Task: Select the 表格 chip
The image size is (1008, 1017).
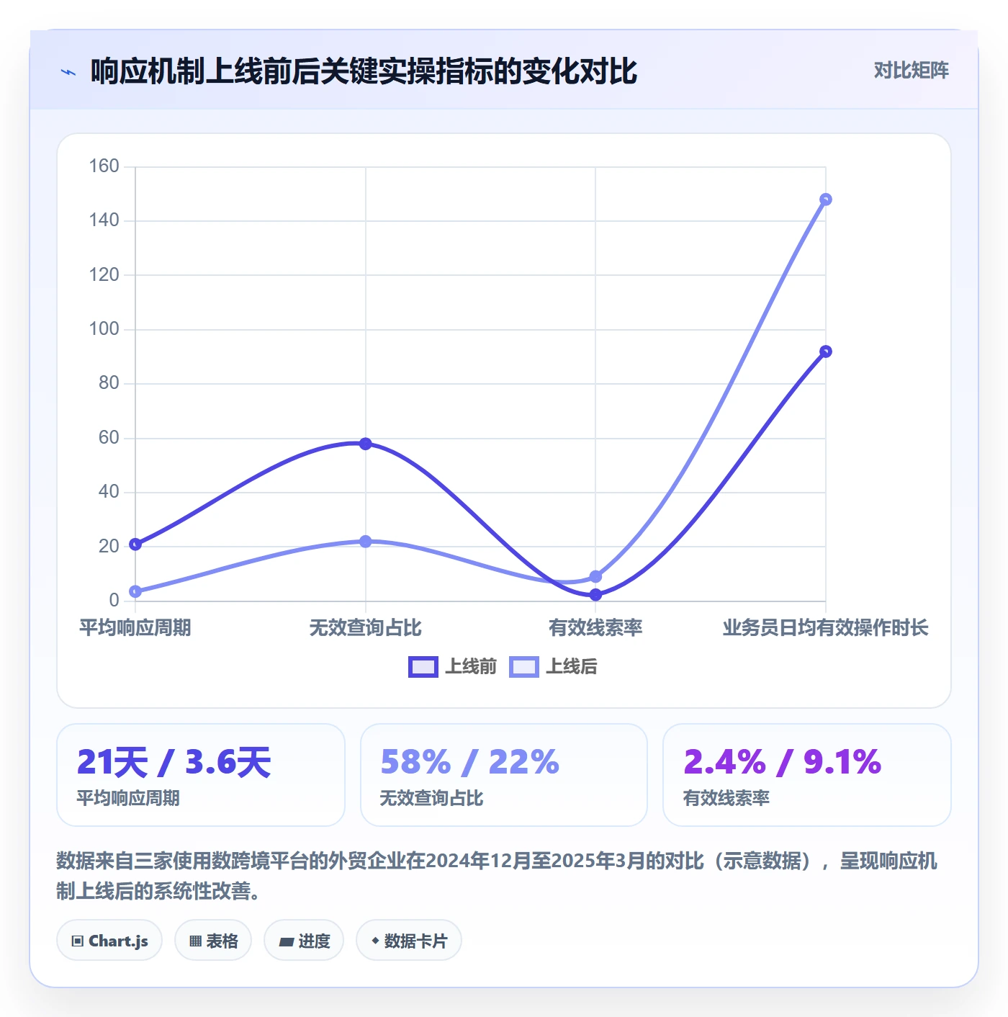Action: tap(213, 940)
